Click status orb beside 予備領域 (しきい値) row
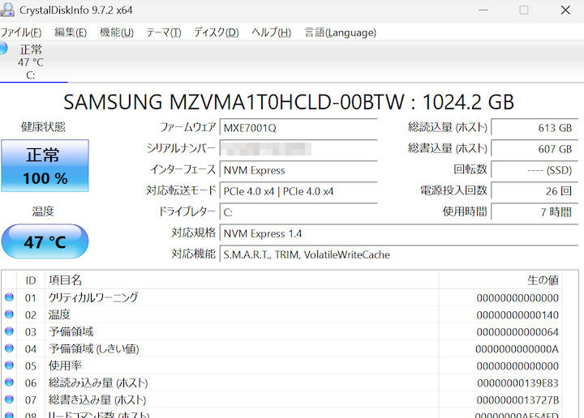Image resolution: width=584 pixels, height=418 pixels. [x=10, y=348]
